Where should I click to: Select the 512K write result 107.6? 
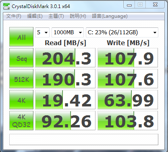pyautogui.click(x=128, y=79)
